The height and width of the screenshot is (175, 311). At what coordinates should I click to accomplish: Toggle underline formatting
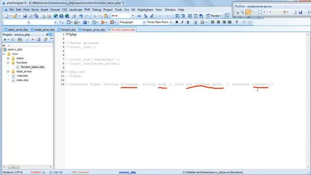pos(188,22)
